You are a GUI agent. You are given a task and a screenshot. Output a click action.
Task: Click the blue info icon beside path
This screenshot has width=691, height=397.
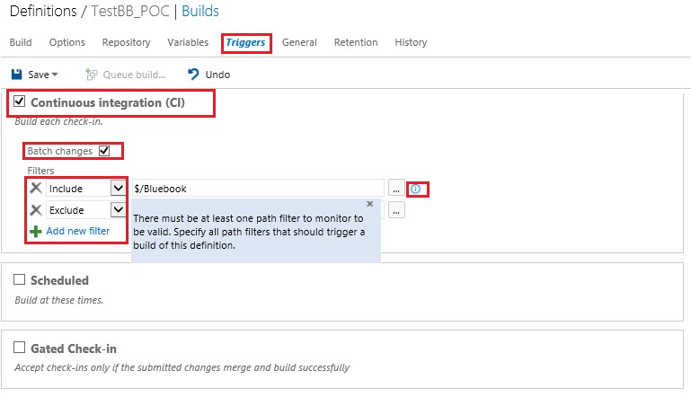[415, 189]
